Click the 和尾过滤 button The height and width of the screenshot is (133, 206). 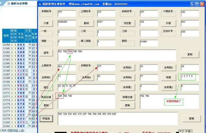[x=127, y=97]
